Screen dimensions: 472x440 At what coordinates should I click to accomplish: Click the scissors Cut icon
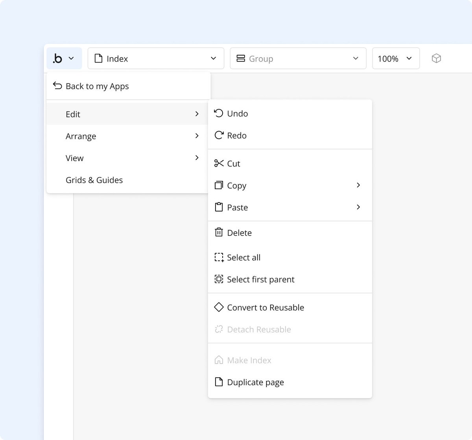tap(219, 163)
